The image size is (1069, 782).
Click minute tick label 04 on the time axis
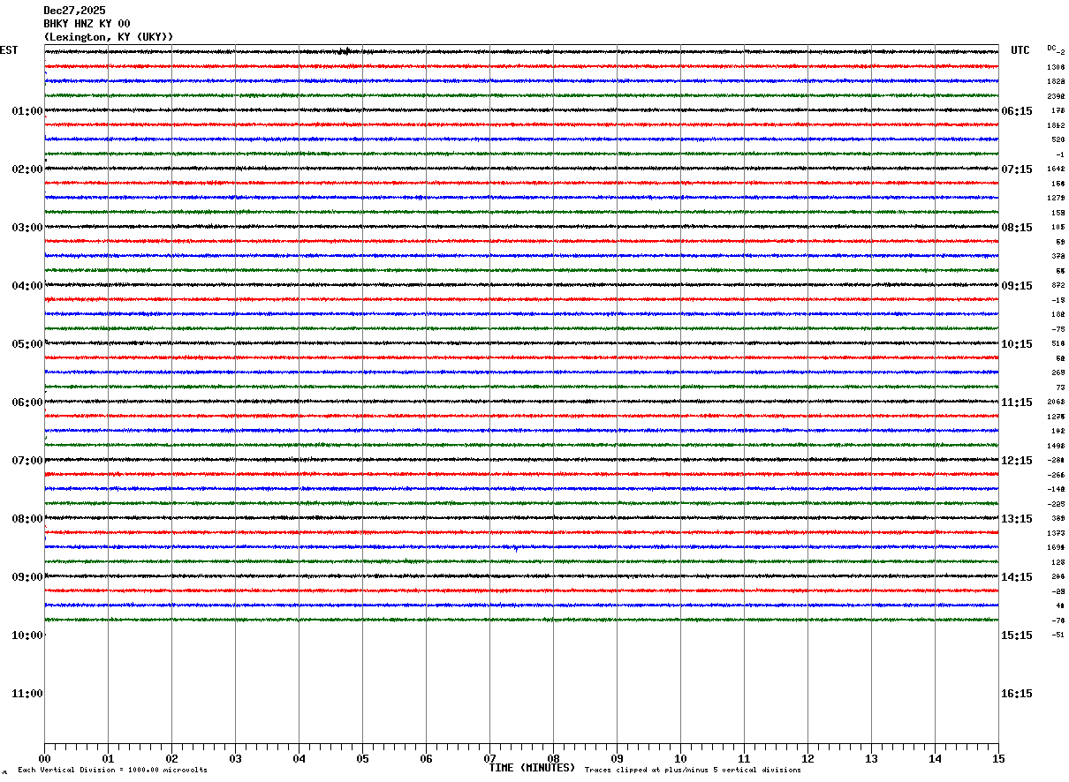299,759
